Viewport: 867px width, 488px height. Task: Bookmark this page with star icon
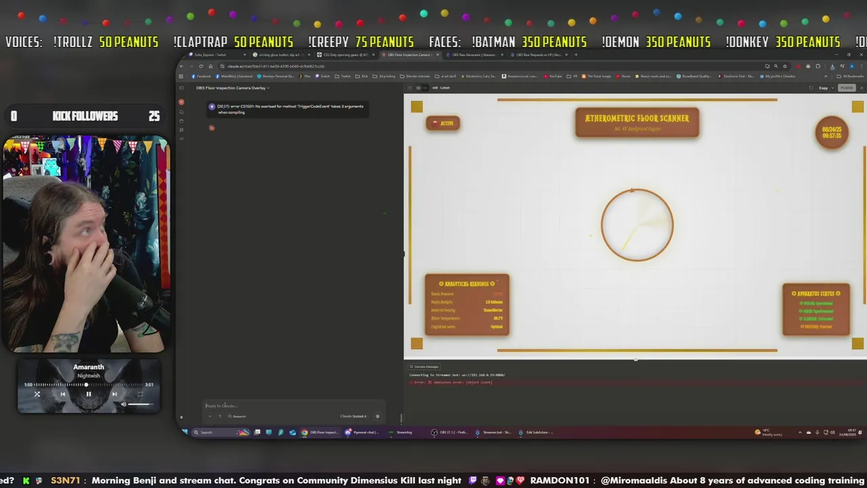pos(784,66)
